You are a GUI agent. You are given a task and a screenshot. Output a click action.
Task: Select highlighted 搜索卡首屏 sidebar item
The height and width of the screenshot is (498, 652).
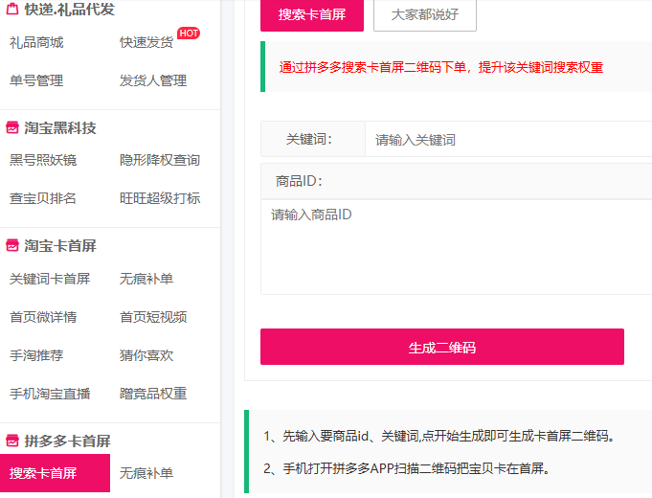pos(55,473)
